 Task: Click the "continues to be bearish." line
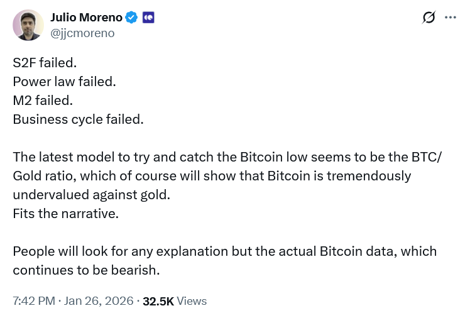click(x=85, y=270)
